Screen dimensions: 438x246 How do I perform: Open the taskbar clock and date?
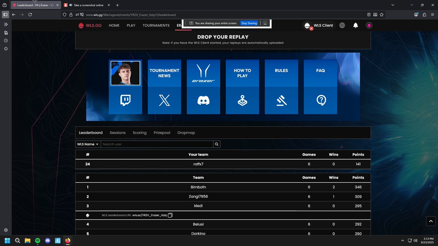[427, 241]
